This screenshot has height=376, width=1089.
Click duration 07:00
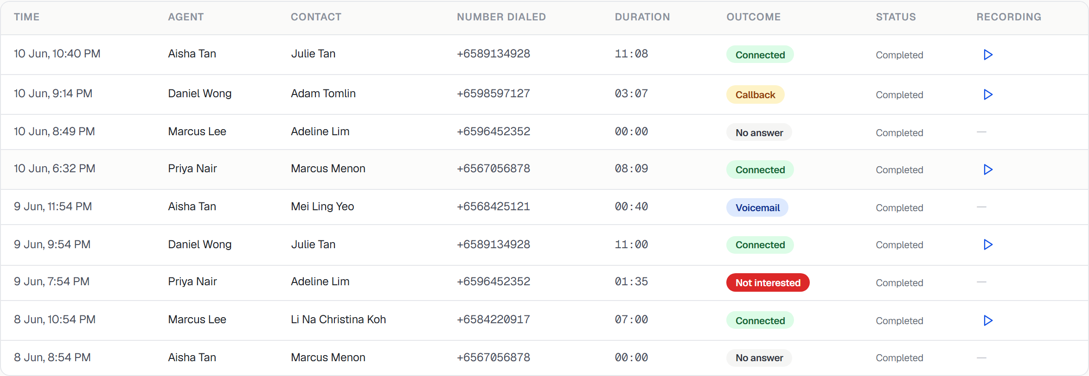point(631,320)
